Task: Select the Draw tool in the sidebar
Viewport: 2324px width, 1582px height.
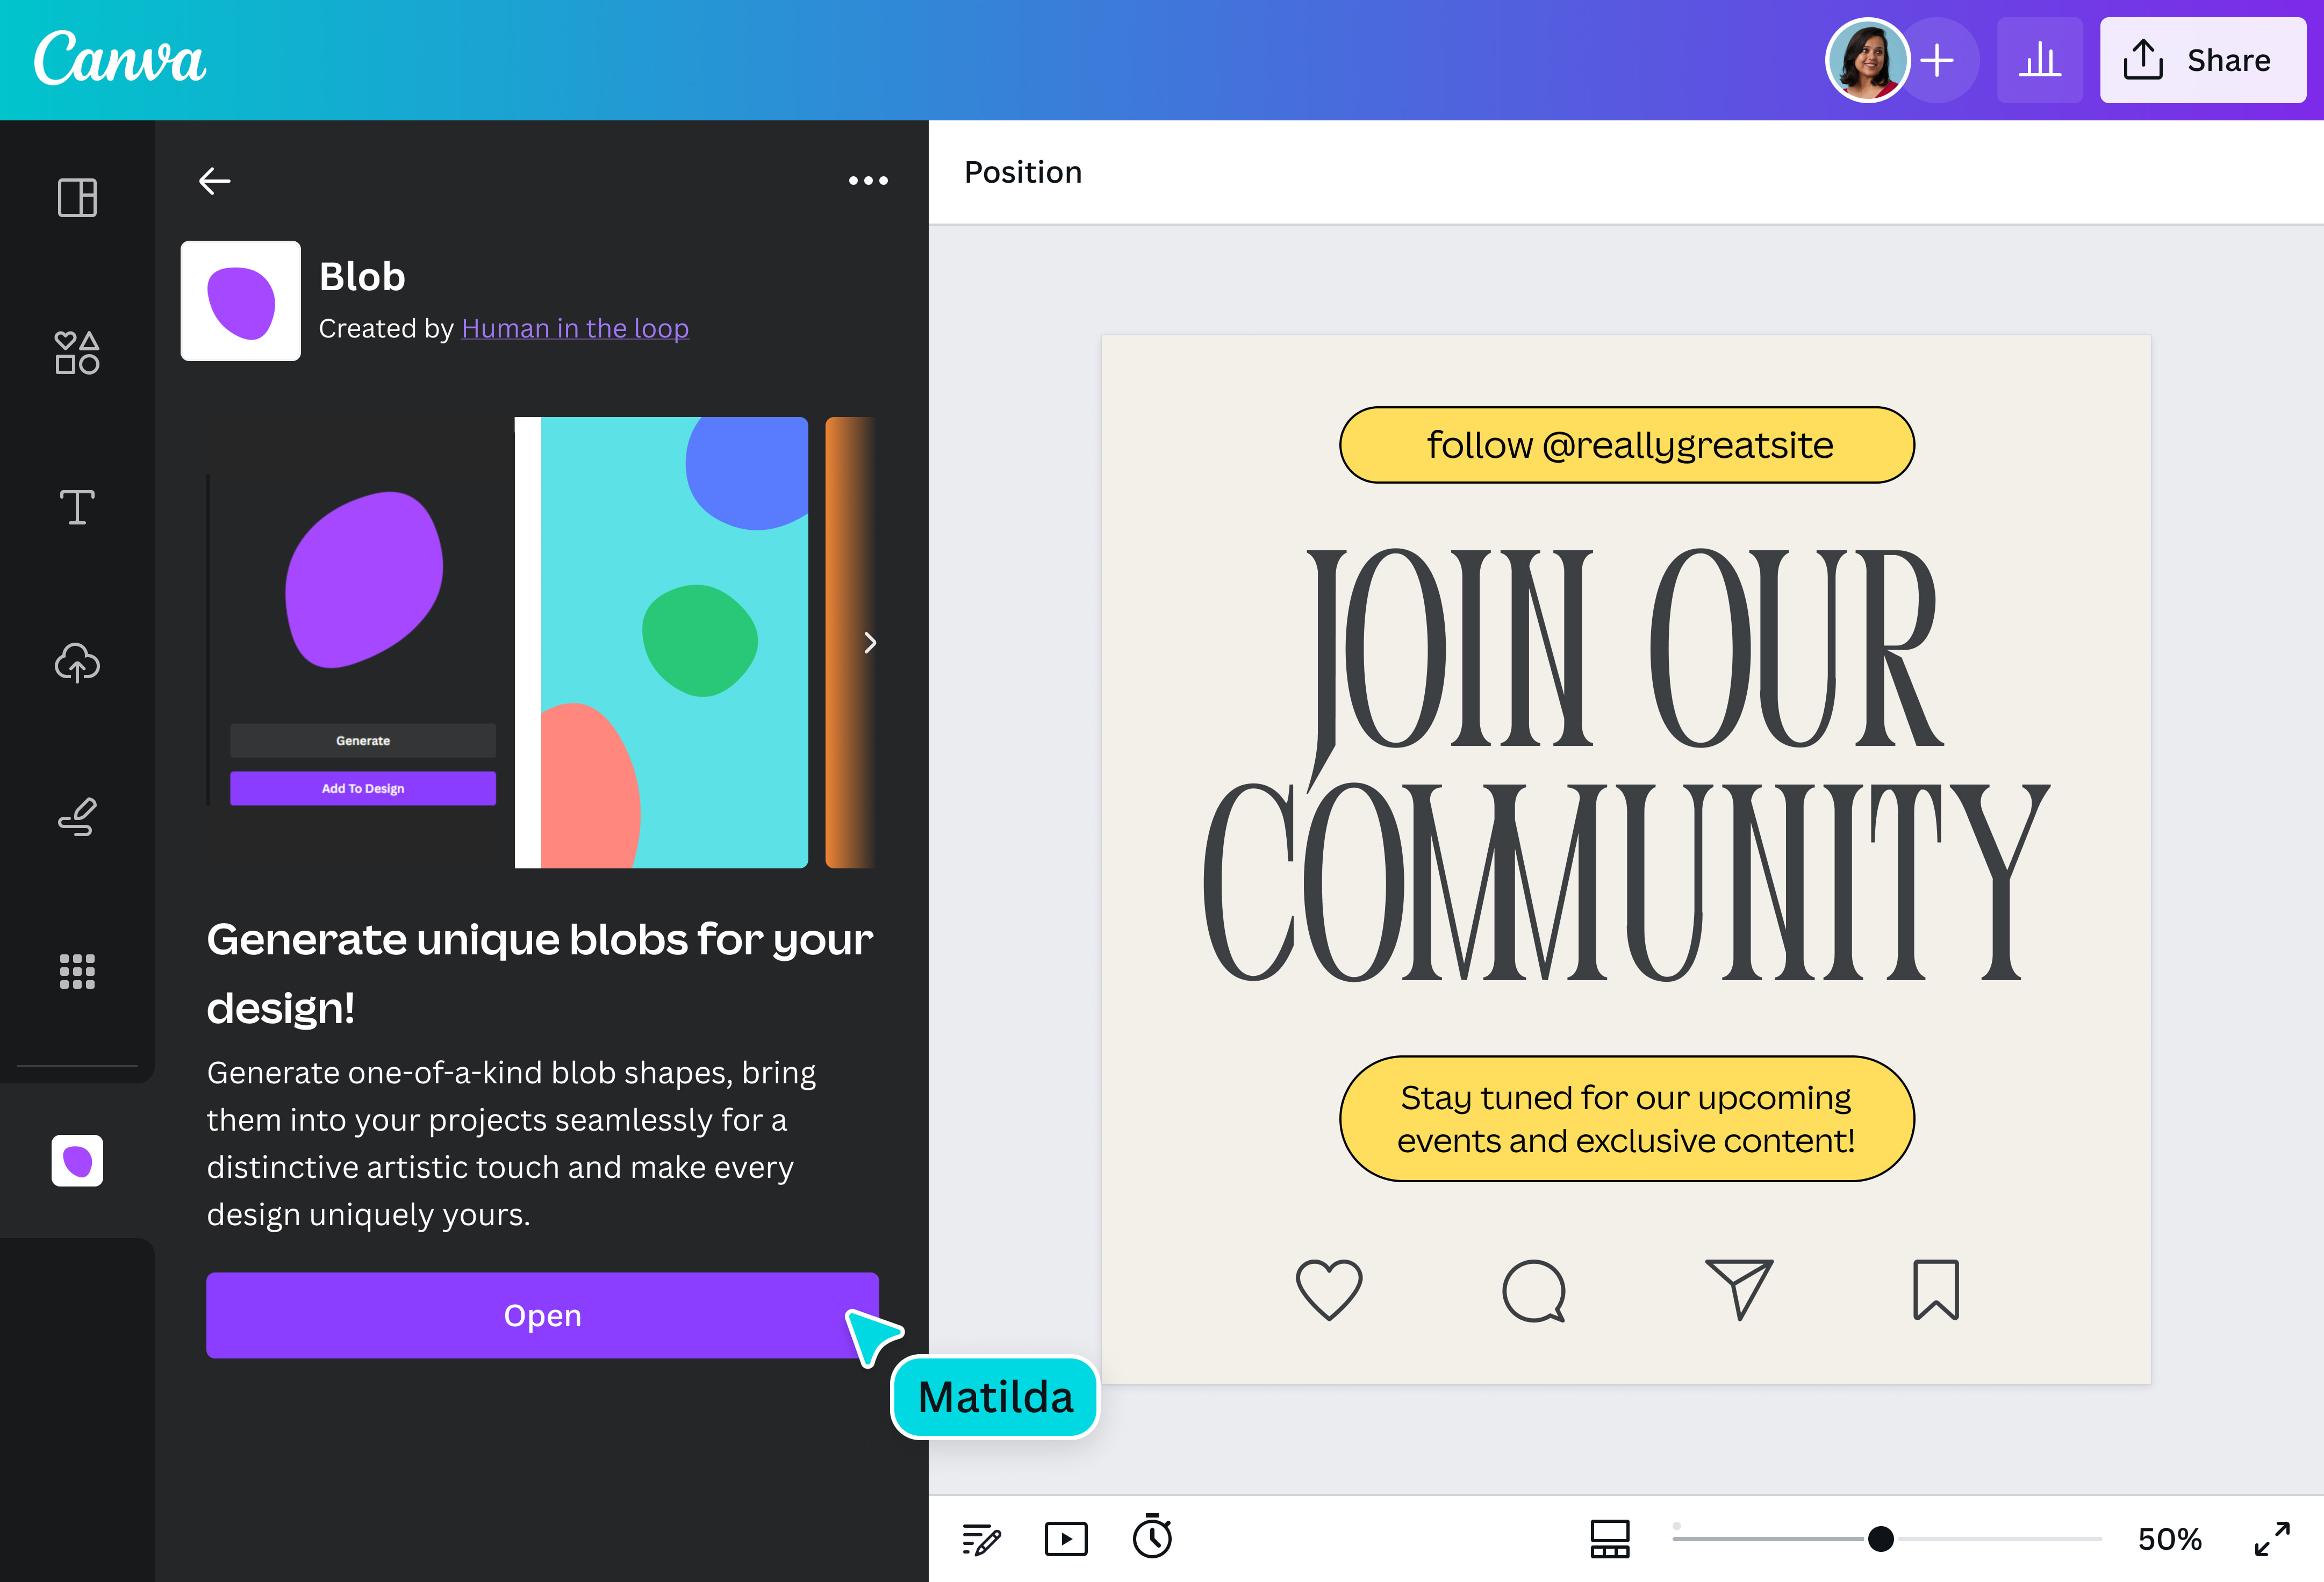Action: coord(76,818)
